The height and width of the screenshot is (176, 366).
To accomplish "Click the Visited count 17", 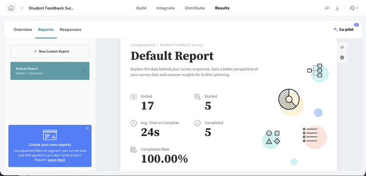I will click(x=147, y=106).
